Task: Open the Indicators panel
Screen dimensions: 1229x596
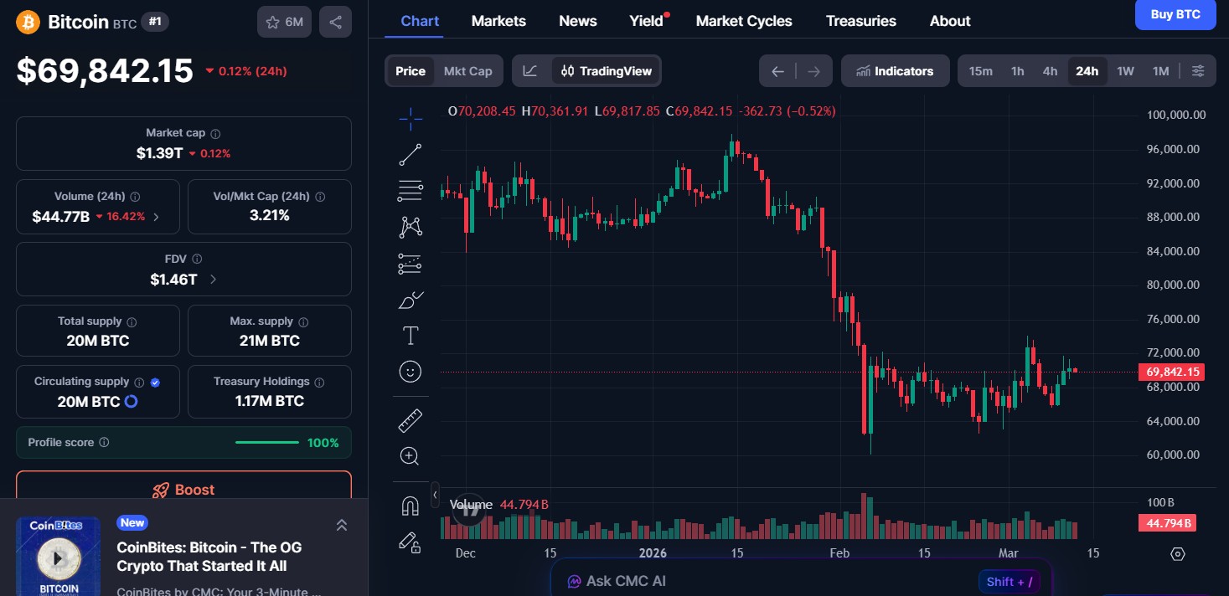Action: (x=895, y=71)
